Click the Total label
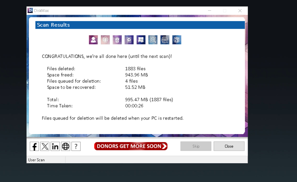297x182 pixels. click(x=53, y=100)
